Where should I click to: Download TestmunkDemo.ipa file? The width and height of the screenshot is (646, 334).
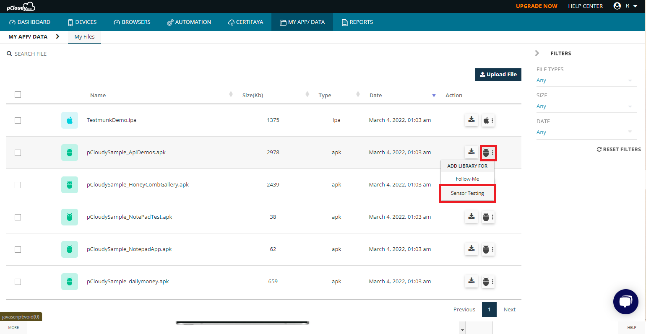(x=471, y=120)
